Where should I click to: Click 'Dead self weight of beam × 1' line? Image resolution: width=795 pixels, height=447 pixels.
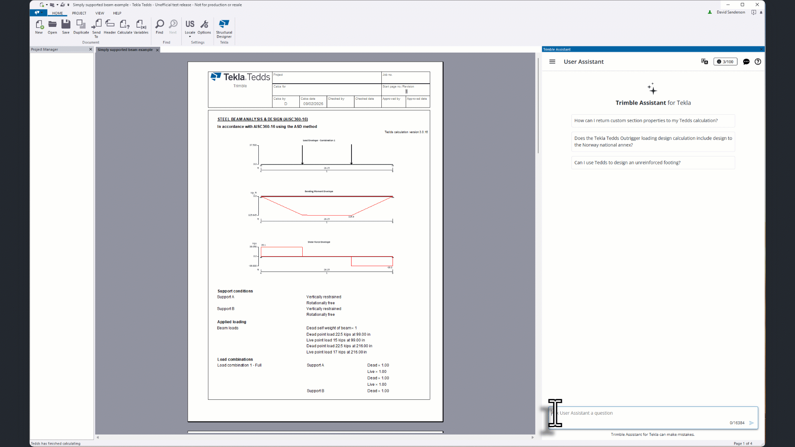click(x=331, y=328)
